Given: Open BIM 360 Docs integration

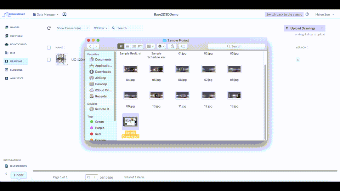Looking at the screenshot, I should [16, 166].
